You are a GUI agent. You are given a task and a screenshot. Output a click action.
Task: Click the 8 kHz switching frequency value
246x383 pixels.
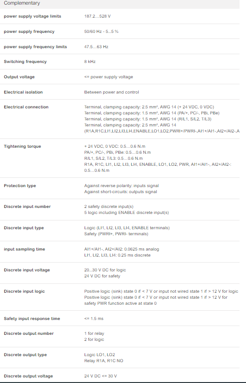point(90,62)
